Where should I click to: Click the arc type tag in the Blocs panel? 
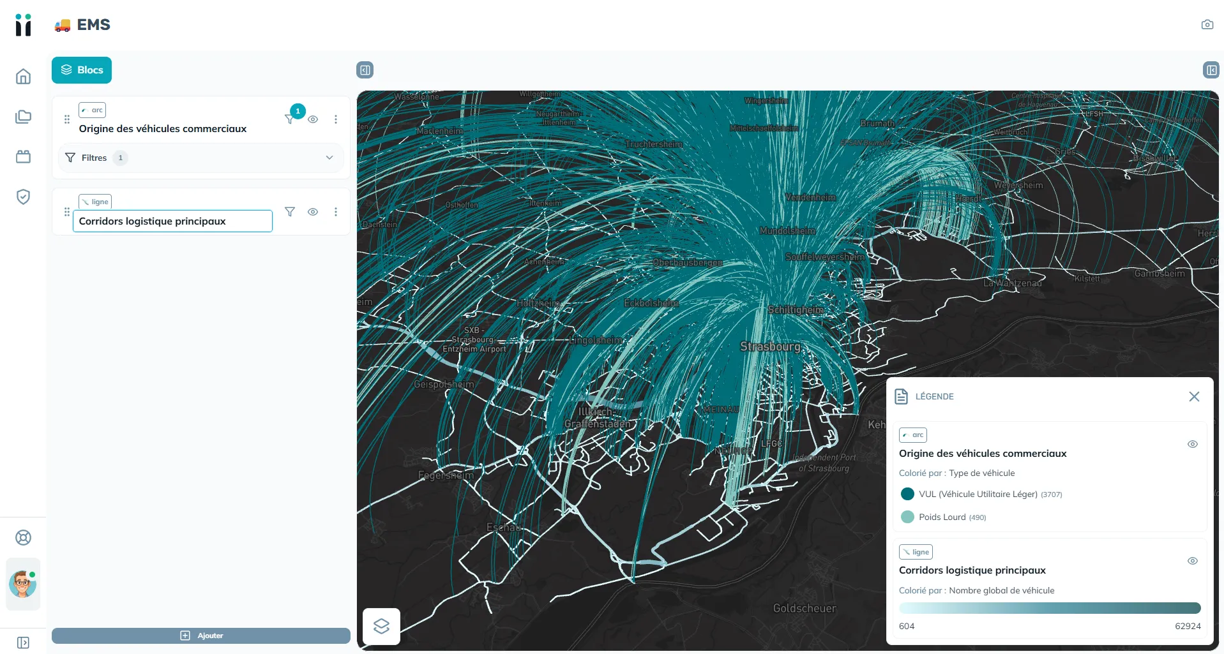(93, 110)
